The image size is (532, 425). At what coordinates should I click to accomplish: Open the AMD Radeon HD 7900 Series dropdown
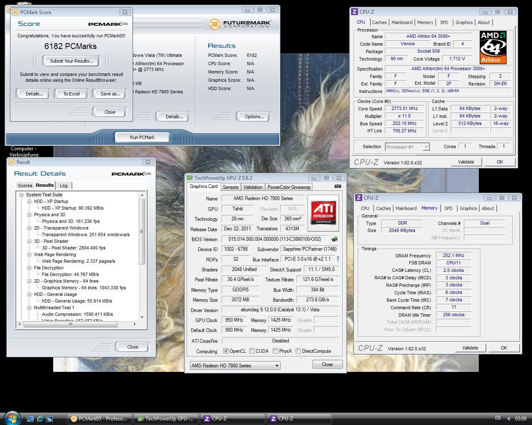tap(235, 366)
